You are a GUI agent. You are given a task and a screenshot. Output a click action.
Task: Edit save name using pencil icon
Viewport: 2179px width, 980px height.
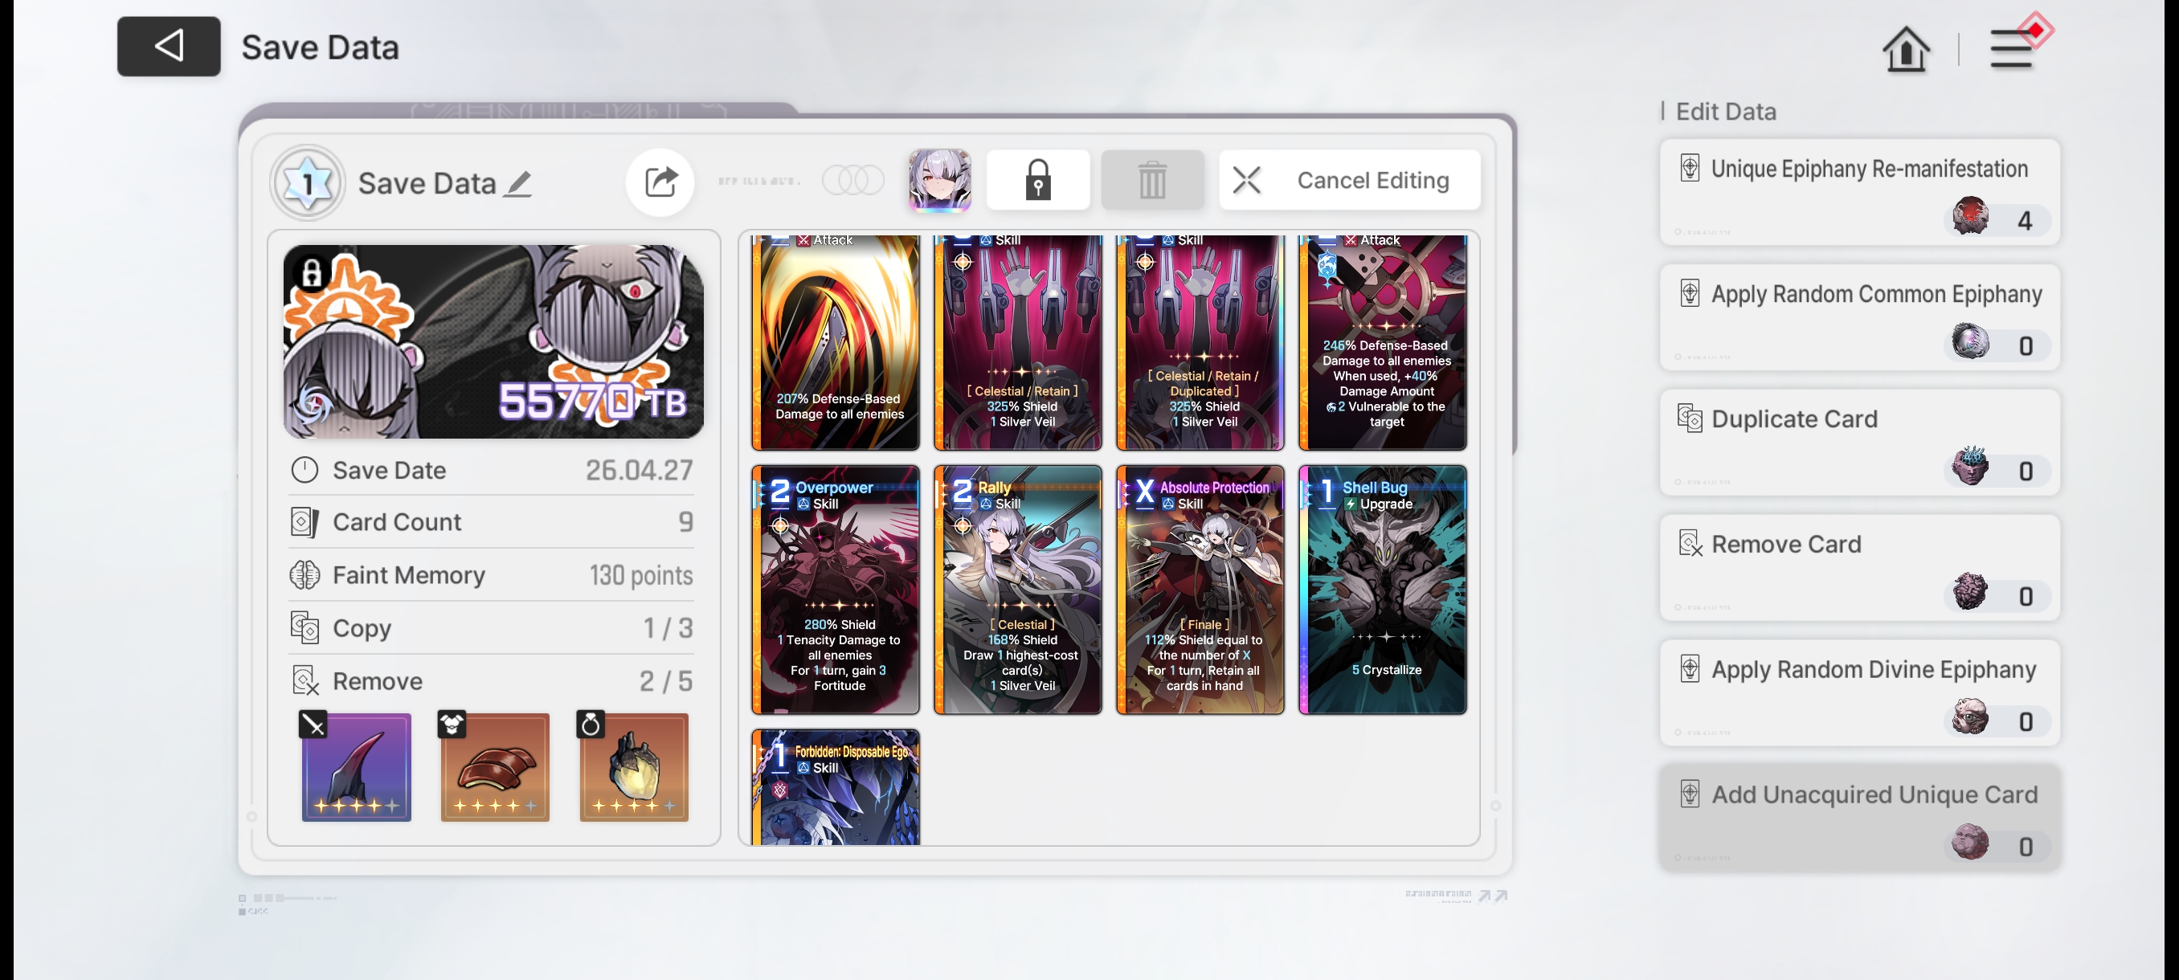[518, 183]
